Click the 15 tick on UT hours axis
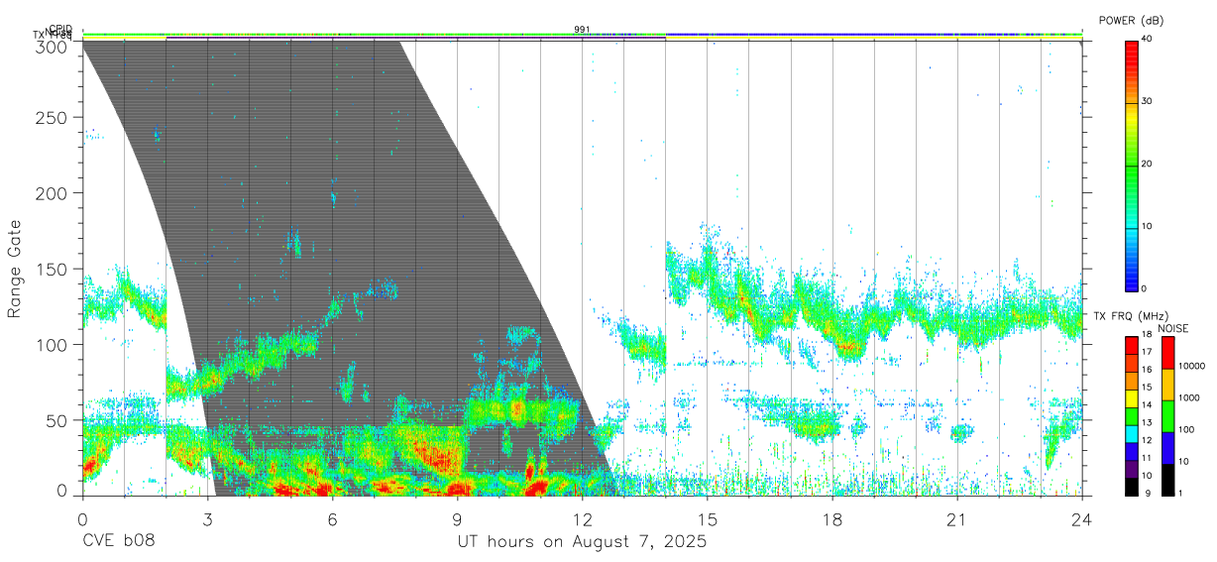Image resolution: width=1217 pixels, height=562 pixels. coord(707,518)
